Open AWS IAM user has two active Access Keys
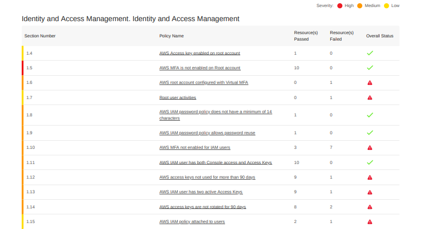 201,192
